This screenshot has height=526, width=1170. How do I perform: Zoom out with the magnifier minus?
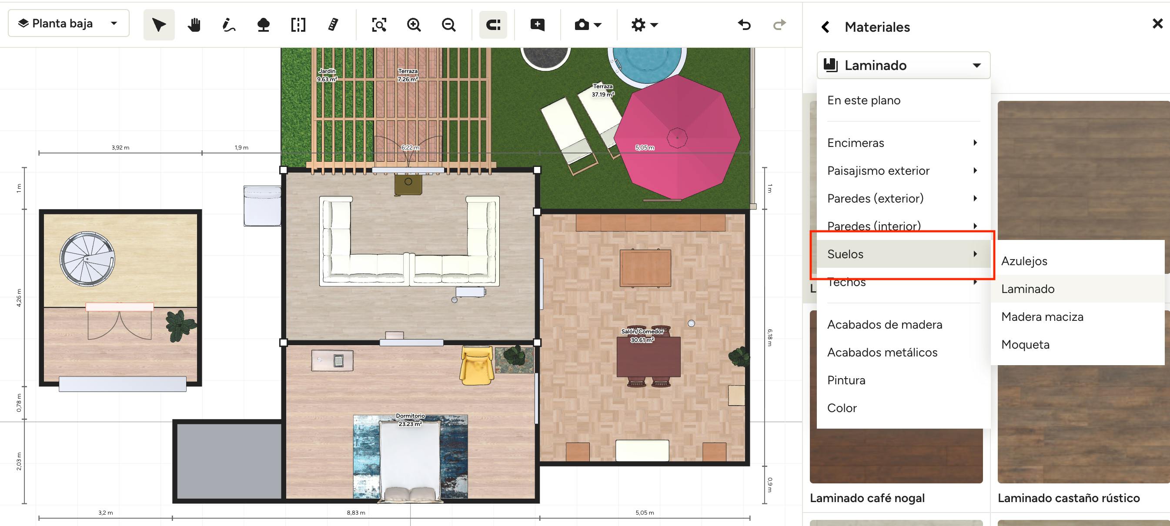tap(449, 24)
